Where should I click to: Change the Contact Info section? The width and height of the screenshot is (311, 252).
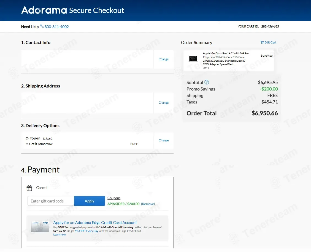[x=163, y=59]
